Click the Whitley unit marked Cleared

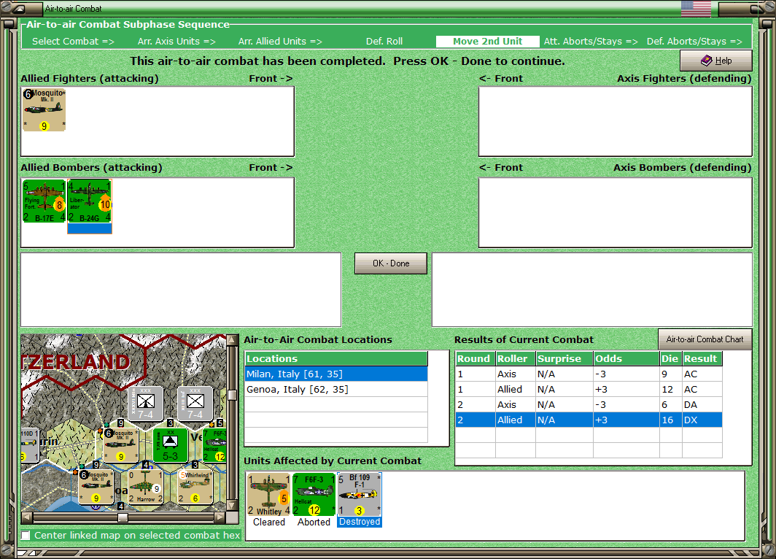click(268, 494)
